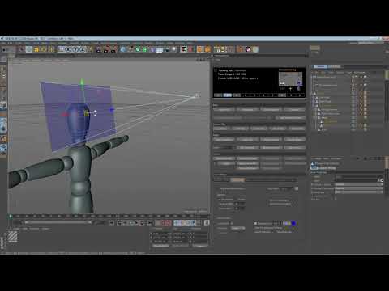Select the orange highlighted tab in plugin panel

pos(237,180)
